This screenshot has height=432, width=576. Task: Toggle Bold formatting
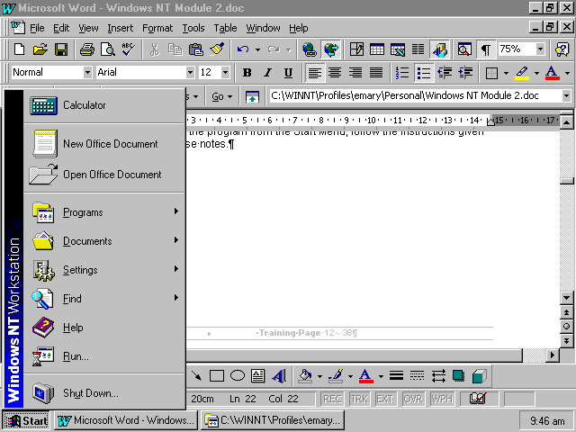pyautogui.click(x=247, y=73)
